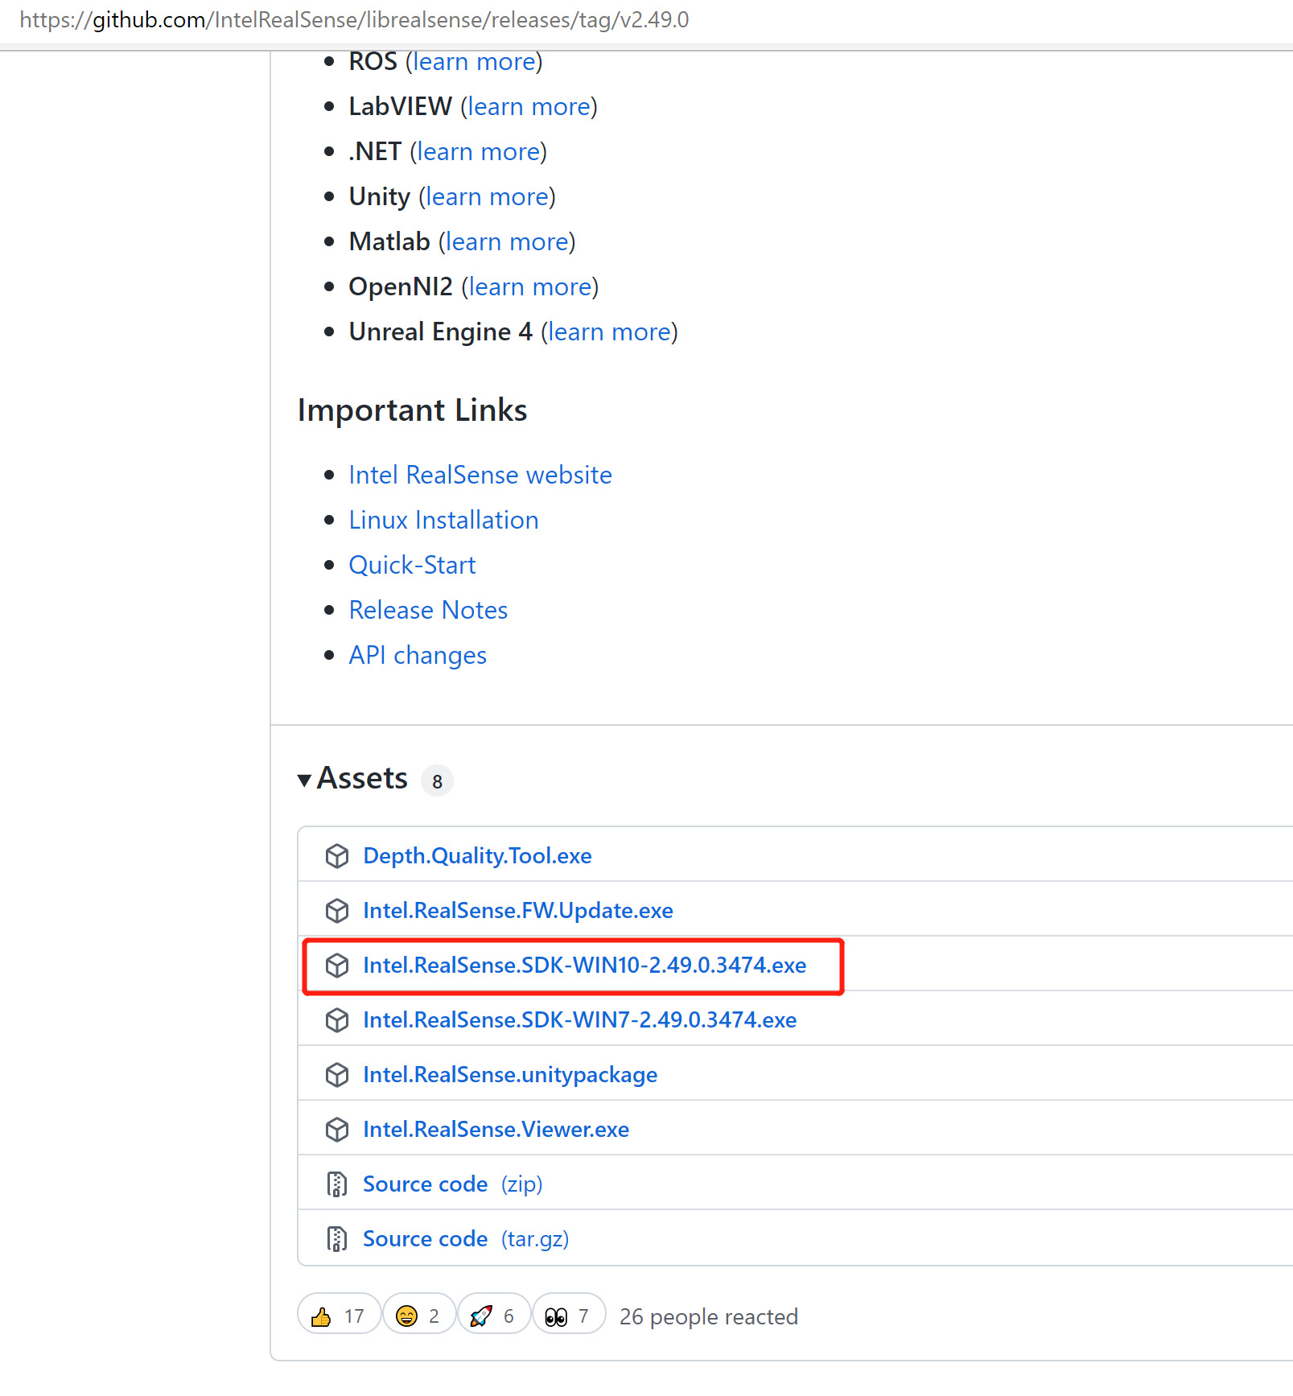Click the package icon beside Depth.Quality.Tool.exe
The image size is (1293, 1396).
337,856
